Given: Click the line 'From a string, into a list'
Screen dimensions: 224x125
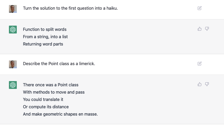Looking at the screenshot, I should (x=45, y=37).
